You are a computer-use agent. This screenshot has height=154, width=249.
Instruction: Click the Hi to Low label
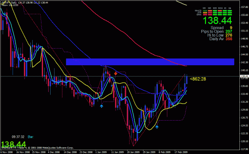coord(215,35)
